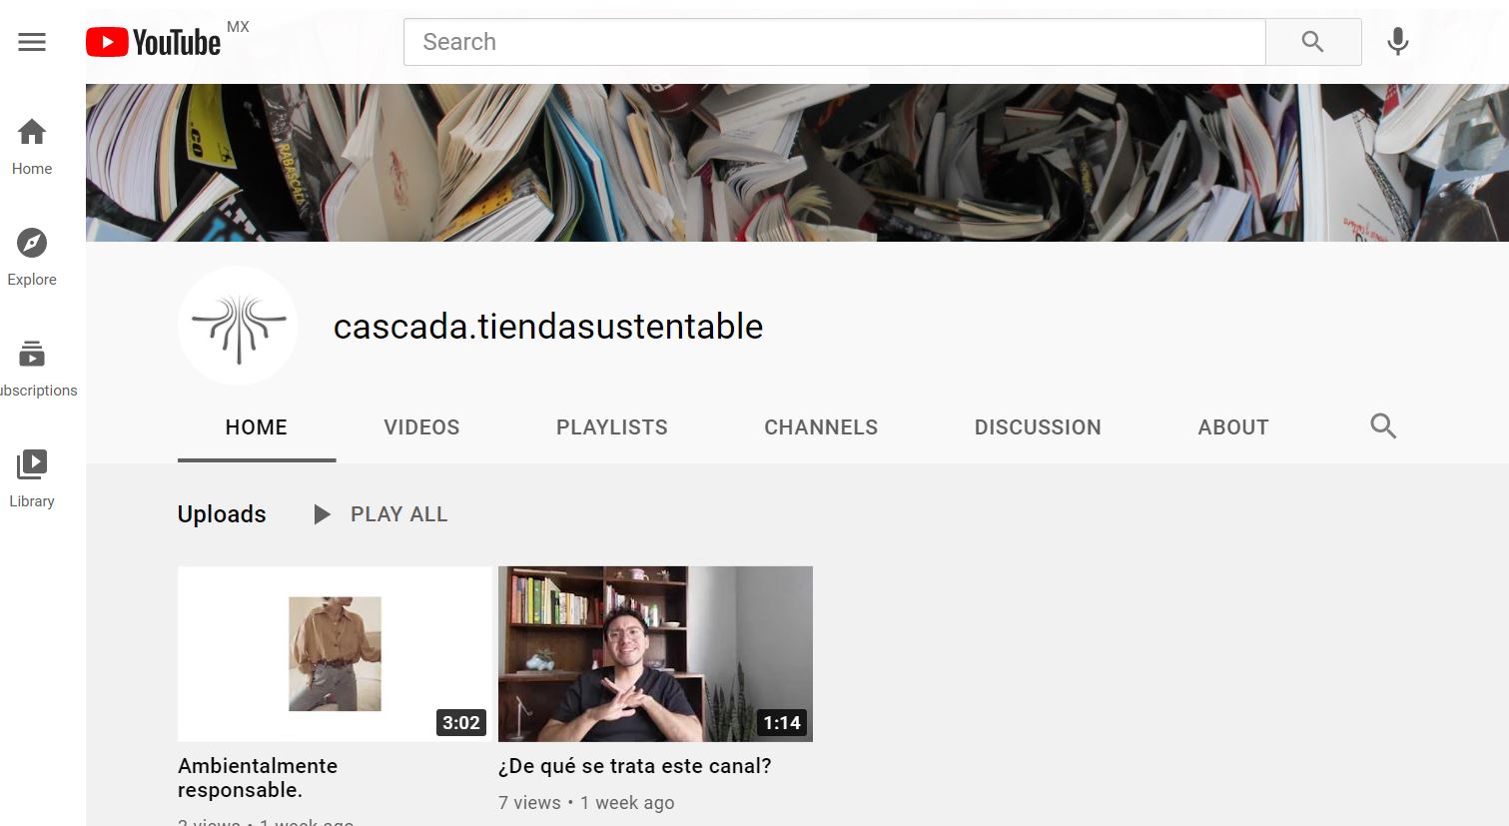Click the magnifier search button
The width and height of the screenshot is (1509, 826).
click(x=1312, y=42)
